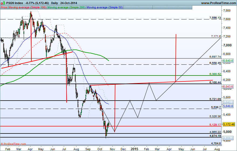Select the faded Donchian Channel Down legend tab

click(x=172, y=7)
